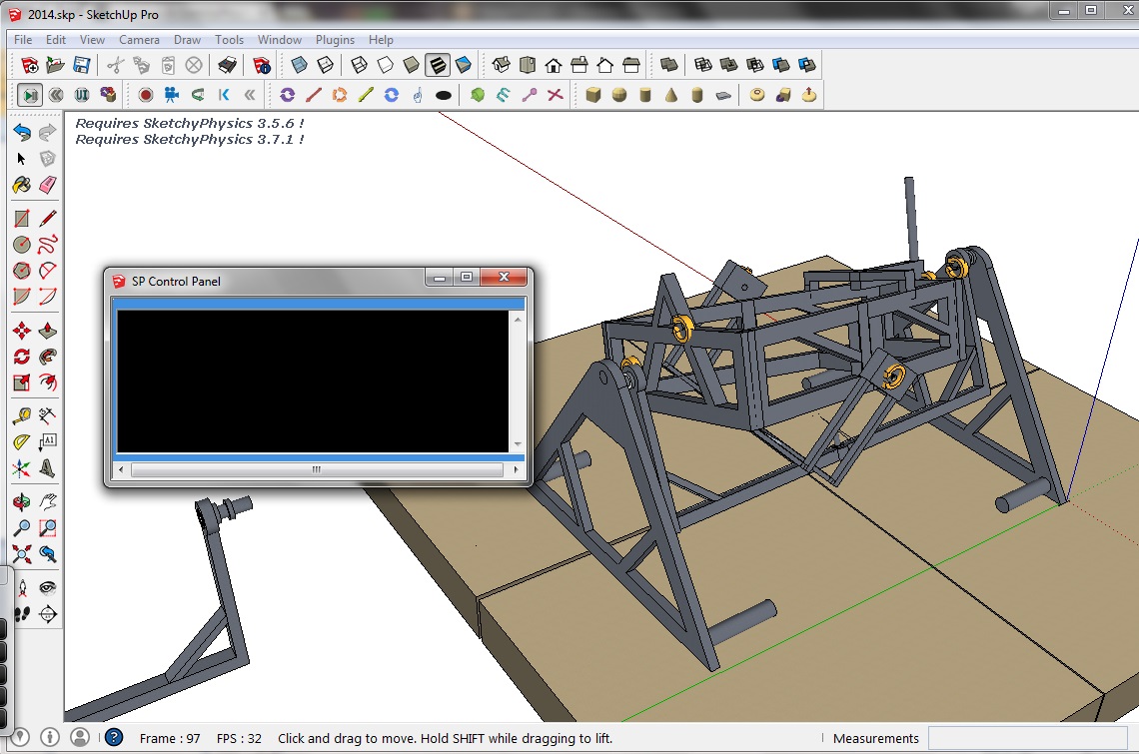Viewport: 1139px width, 754px height.
Task: Open the Camera menu
Action: [139, 40]
